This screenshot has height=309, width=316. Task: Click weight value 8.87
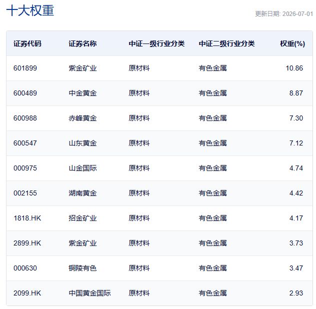(x=296, y=93)
